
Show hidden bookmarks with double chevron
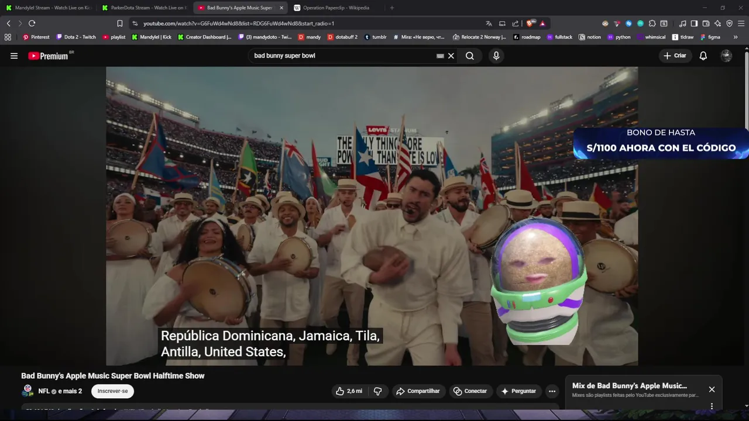click(736, 37)
